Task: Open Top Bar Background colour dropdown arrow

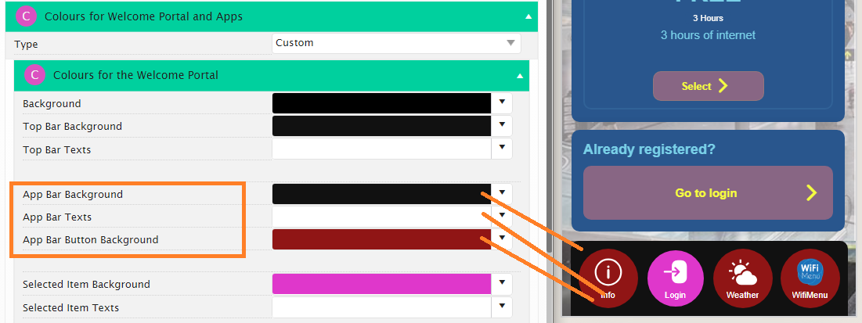Action: pyautogui.click(x=502, y=125)
